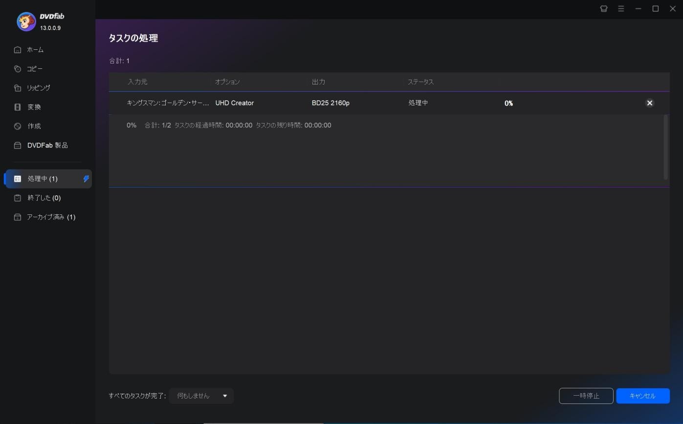Screen dimensions: 683x424
Task: Click the finished tasks clipboard icon
Action: click(x=18, y=198)
